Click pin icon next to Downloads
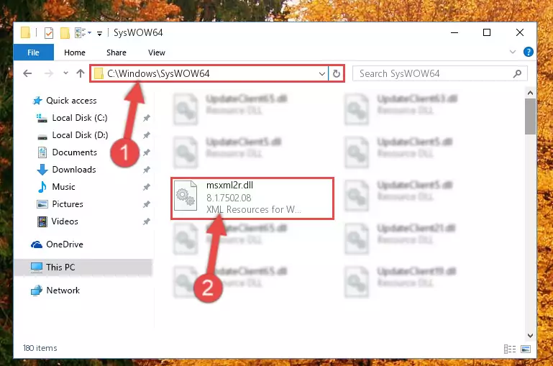This screenshot has height=366, width=553. (147, 170)
